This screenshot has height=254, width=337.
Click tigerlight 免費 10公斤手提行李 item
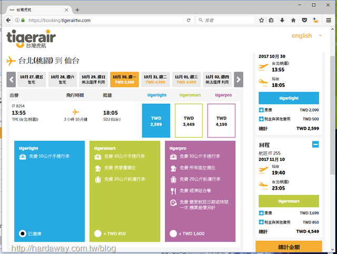[49, 156]
